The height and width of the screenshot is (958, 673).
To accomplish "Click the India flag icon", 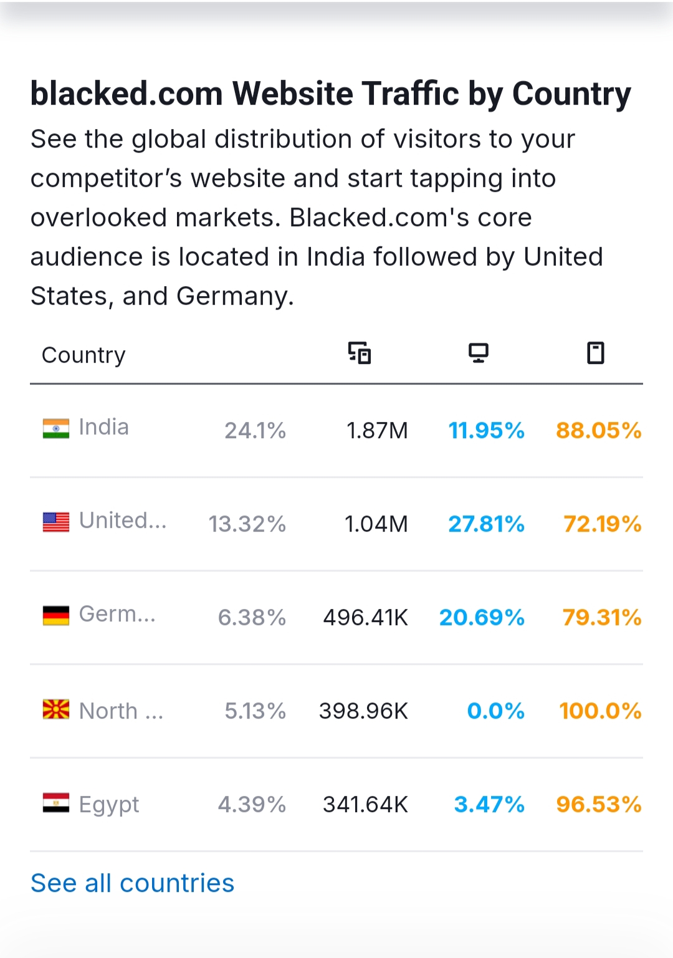I will (56, 428).
